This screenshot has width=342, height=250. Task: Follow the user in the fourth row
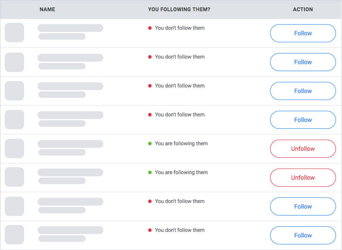[x=303, y=120]
